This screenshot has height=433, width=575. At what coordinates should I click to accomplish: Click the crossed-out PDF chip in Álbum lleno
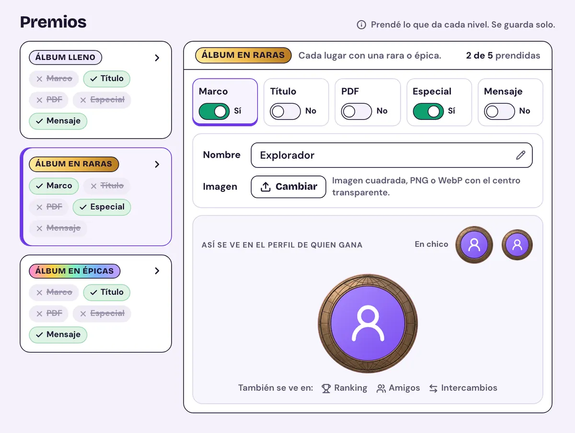click(x=48, y=100)
